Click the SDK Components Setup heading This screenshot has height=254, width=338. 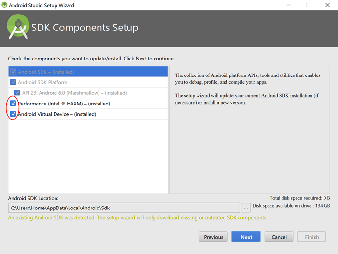click(84, 28)
